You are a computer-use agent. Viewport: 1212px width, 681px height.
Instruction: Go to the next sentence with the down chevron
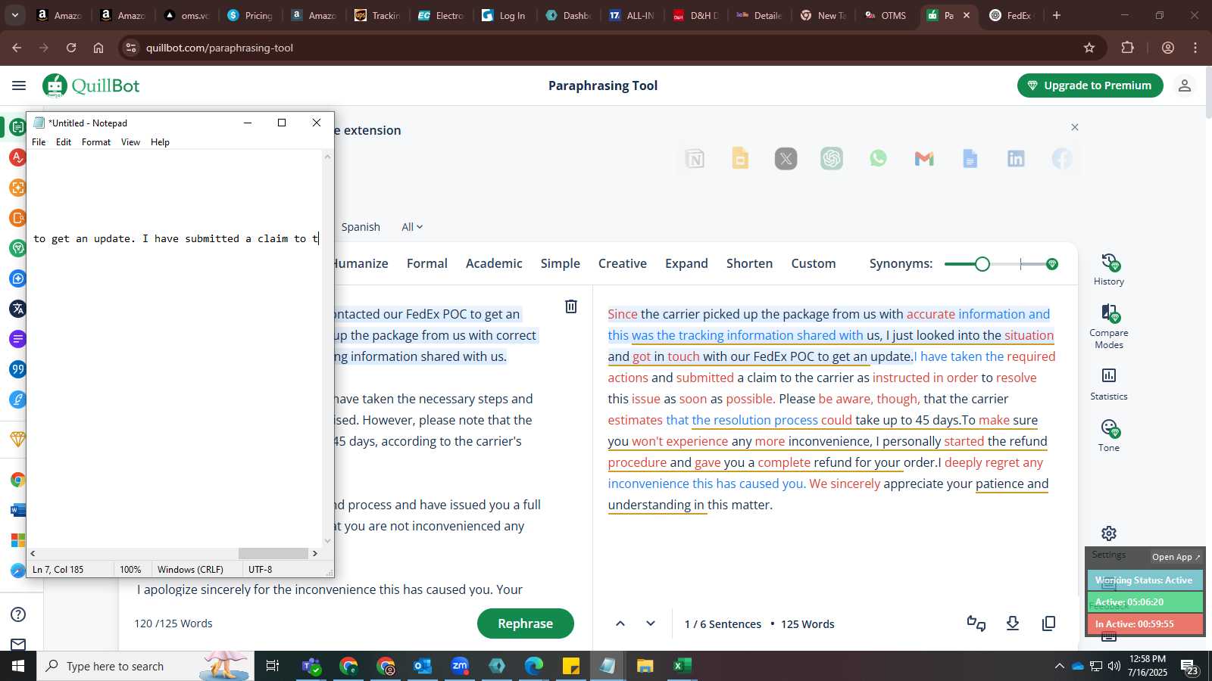pos(651,623)
